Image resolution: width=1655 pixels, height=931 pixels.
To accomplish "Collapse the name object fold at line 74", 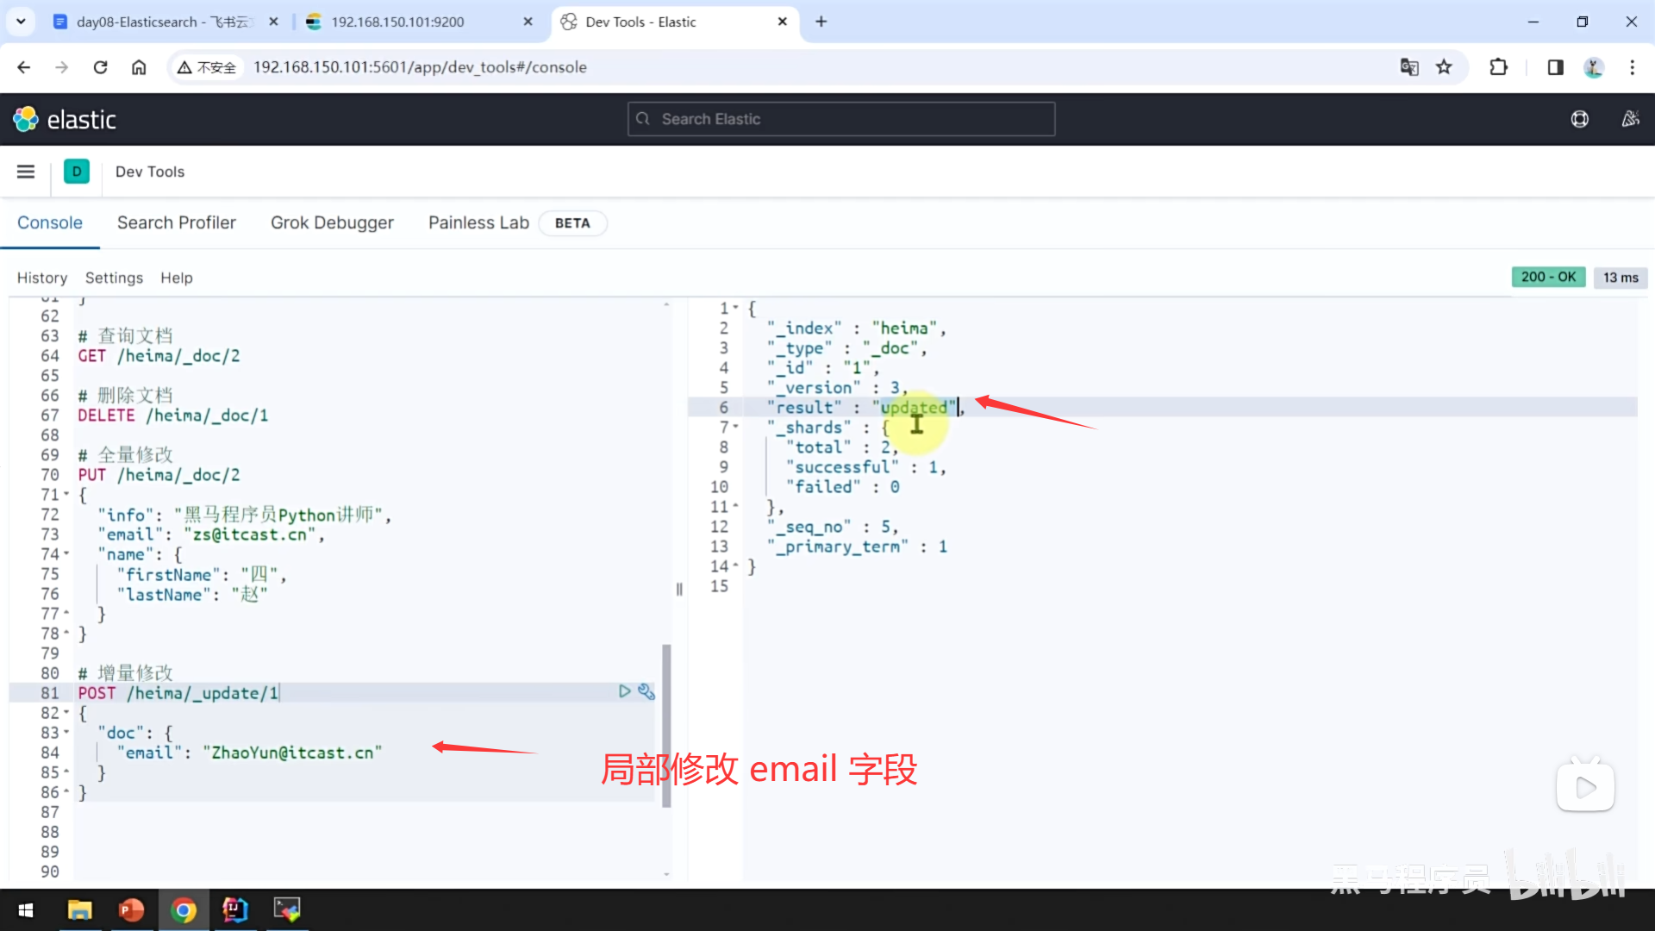I will click(x=67, y=554).
